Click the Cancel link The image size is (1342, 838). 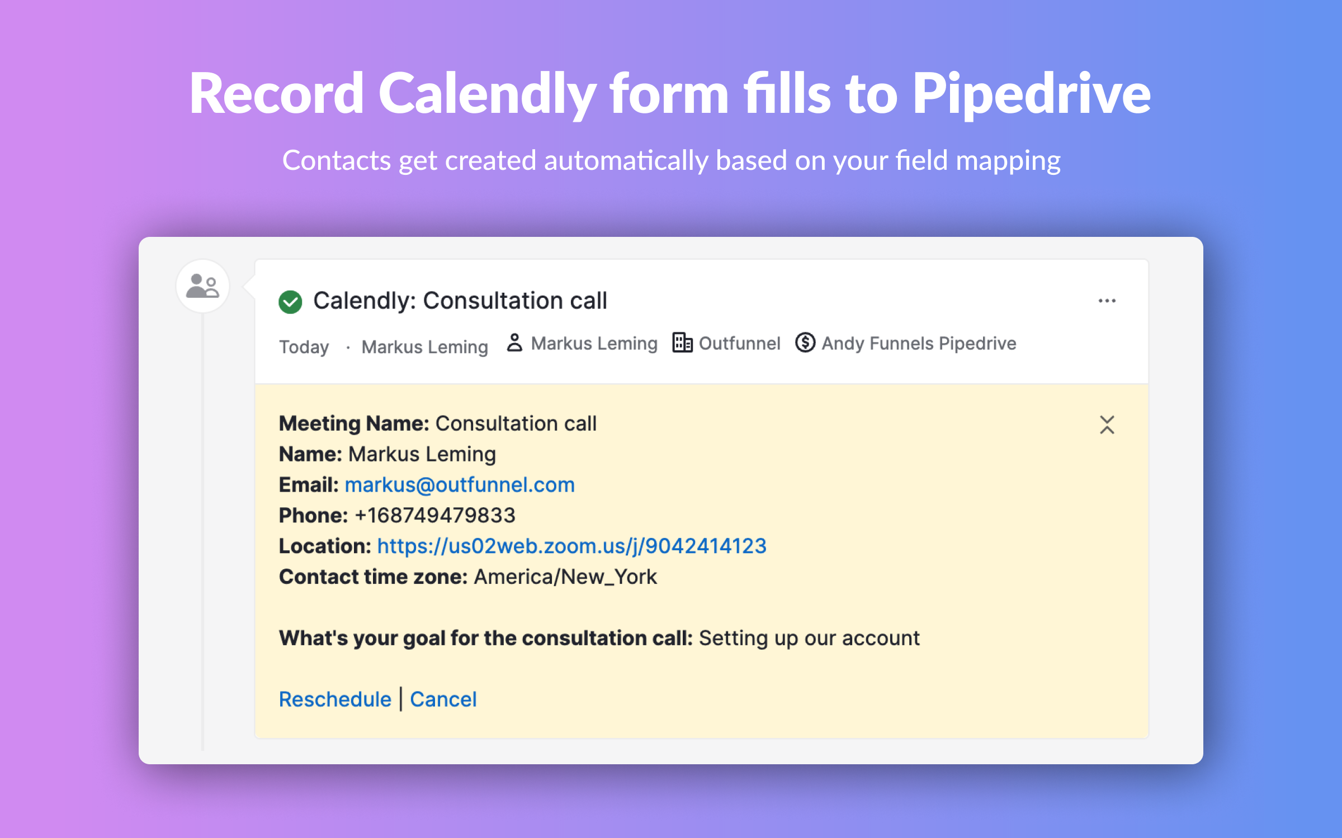(443, 699)
